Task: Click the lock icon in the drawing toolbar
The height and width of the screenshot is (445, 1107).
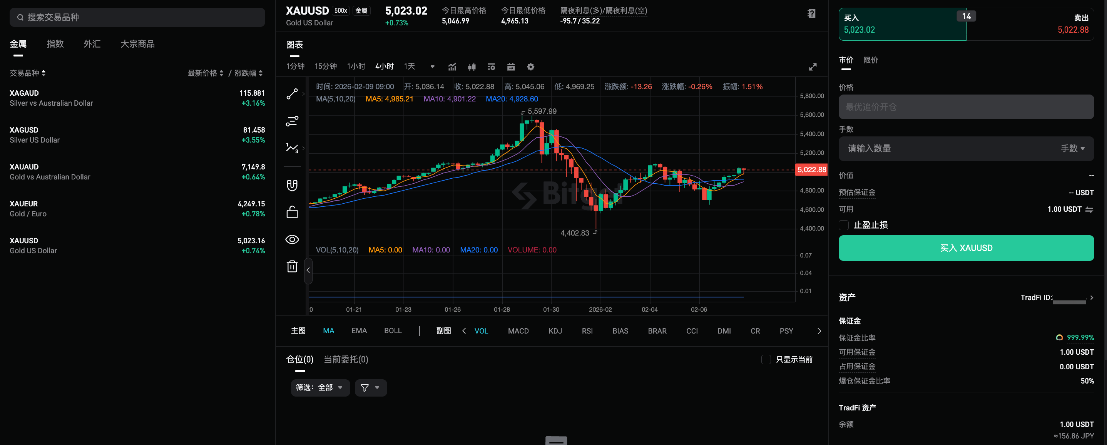Action: pyautogui.click(x=292, y=213)
